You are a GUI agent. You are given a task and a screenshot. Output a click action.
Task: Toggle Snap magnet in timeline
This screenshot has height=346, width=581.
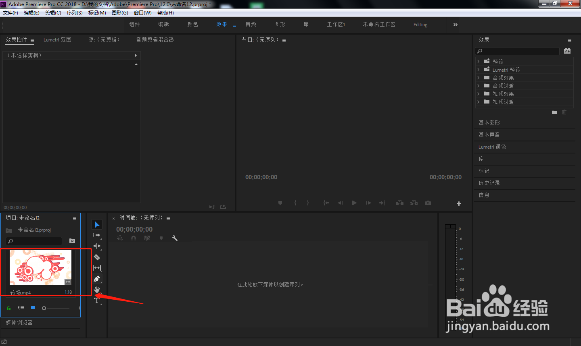coord(134,238)
